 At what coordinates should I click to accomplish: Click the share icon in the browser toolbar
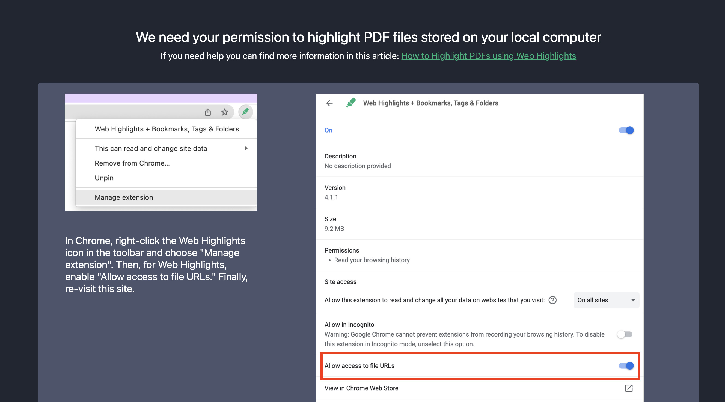click(x=208, y=112)
